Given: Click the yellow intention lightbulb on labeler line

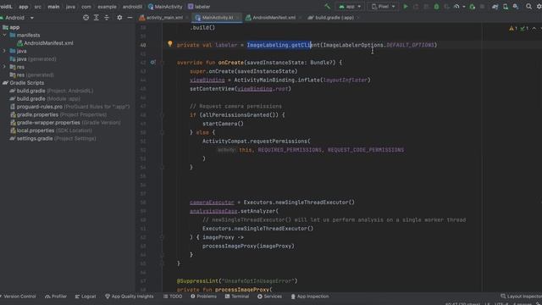Looking at the screenshot, I should [x=169, y=43].
